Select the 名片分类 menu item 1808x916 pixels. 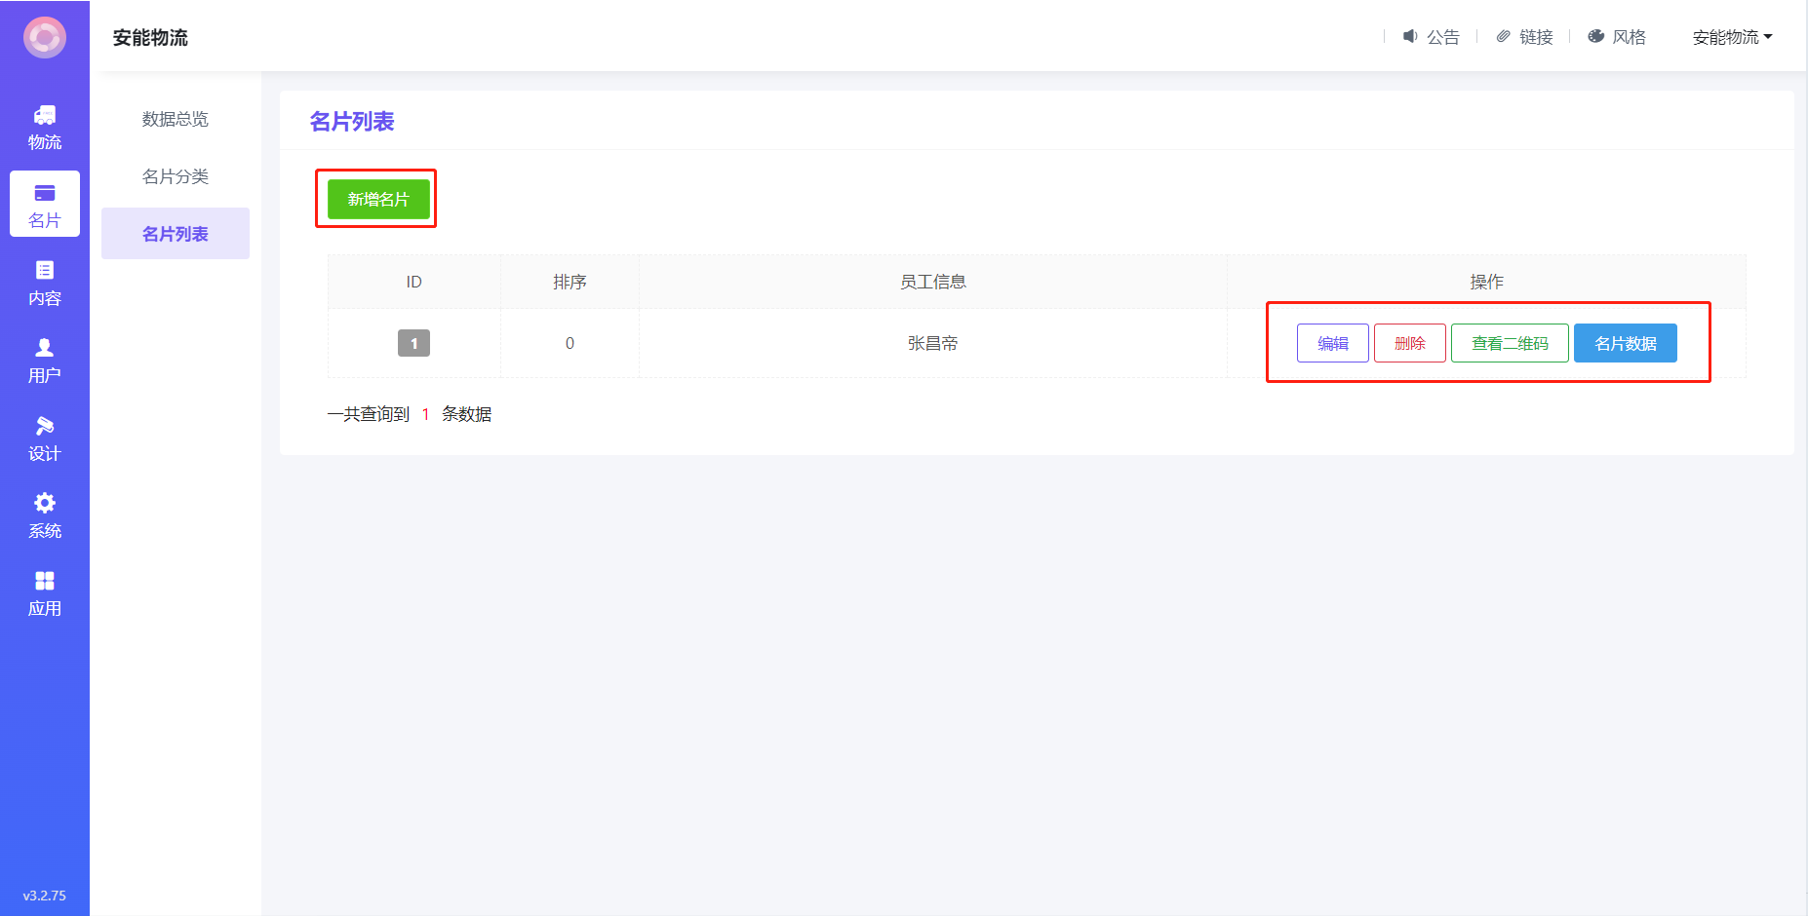pyautogui.click(x=176, y=176)
